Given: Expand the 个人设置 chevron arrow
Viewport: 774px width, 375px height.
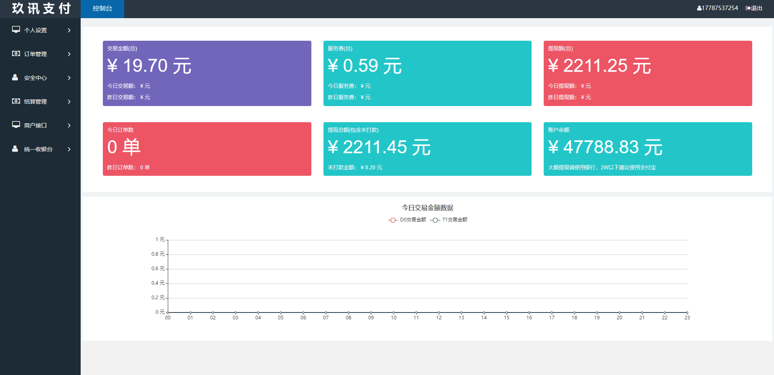Looking at the screenshot, I should click(x=69, y=30).
